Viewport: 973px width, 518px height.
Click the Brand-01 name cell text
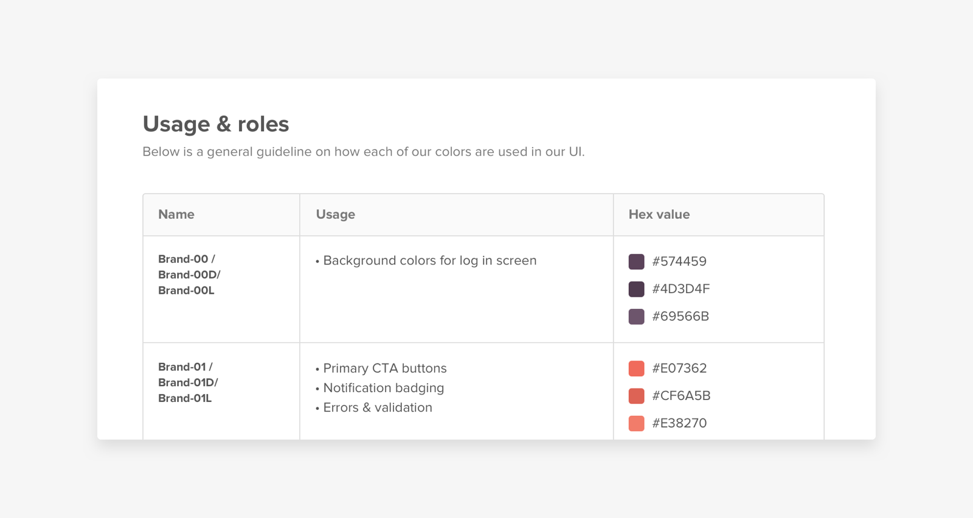click(187, 382)
